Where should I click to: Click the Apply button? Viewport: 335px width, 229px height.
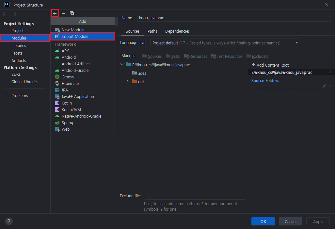318,221
